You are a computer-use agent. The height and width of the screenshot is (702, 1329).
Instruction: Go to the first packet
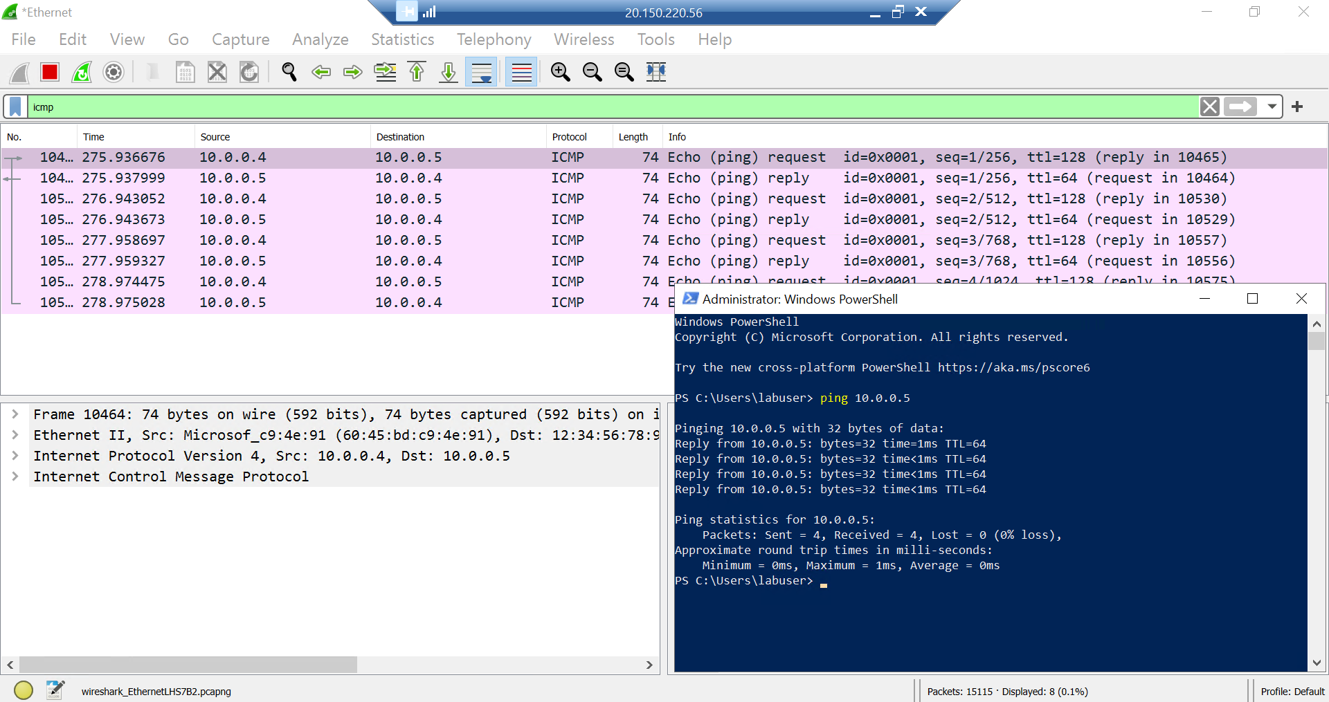pos(416,72)
